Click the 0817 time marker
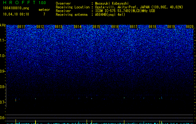 [134, 27]
